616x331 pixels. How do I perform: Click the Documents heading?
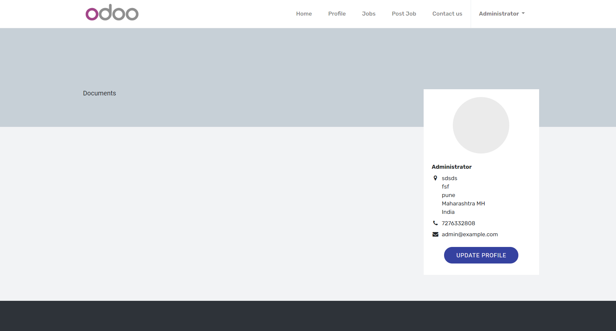tap(99, 93)
